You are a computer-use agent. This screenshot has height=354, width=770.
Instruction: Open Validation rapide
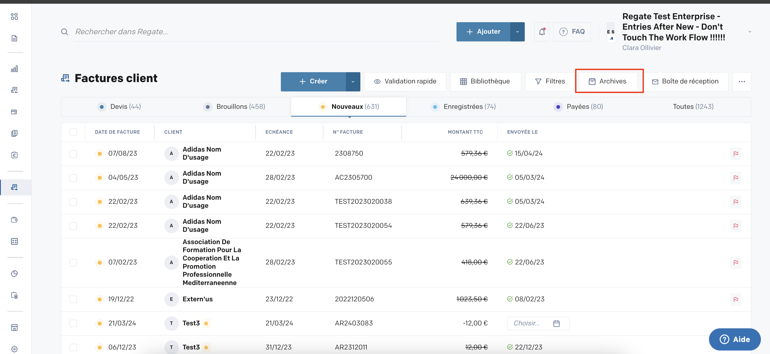point(405,82)
